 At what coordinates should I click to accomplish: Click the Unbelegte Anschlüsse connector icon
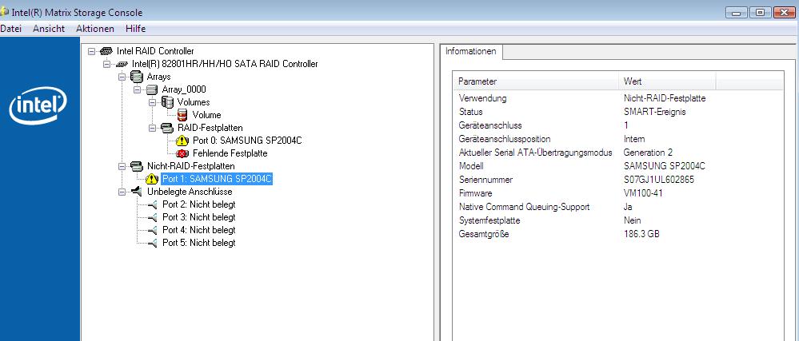136,192
